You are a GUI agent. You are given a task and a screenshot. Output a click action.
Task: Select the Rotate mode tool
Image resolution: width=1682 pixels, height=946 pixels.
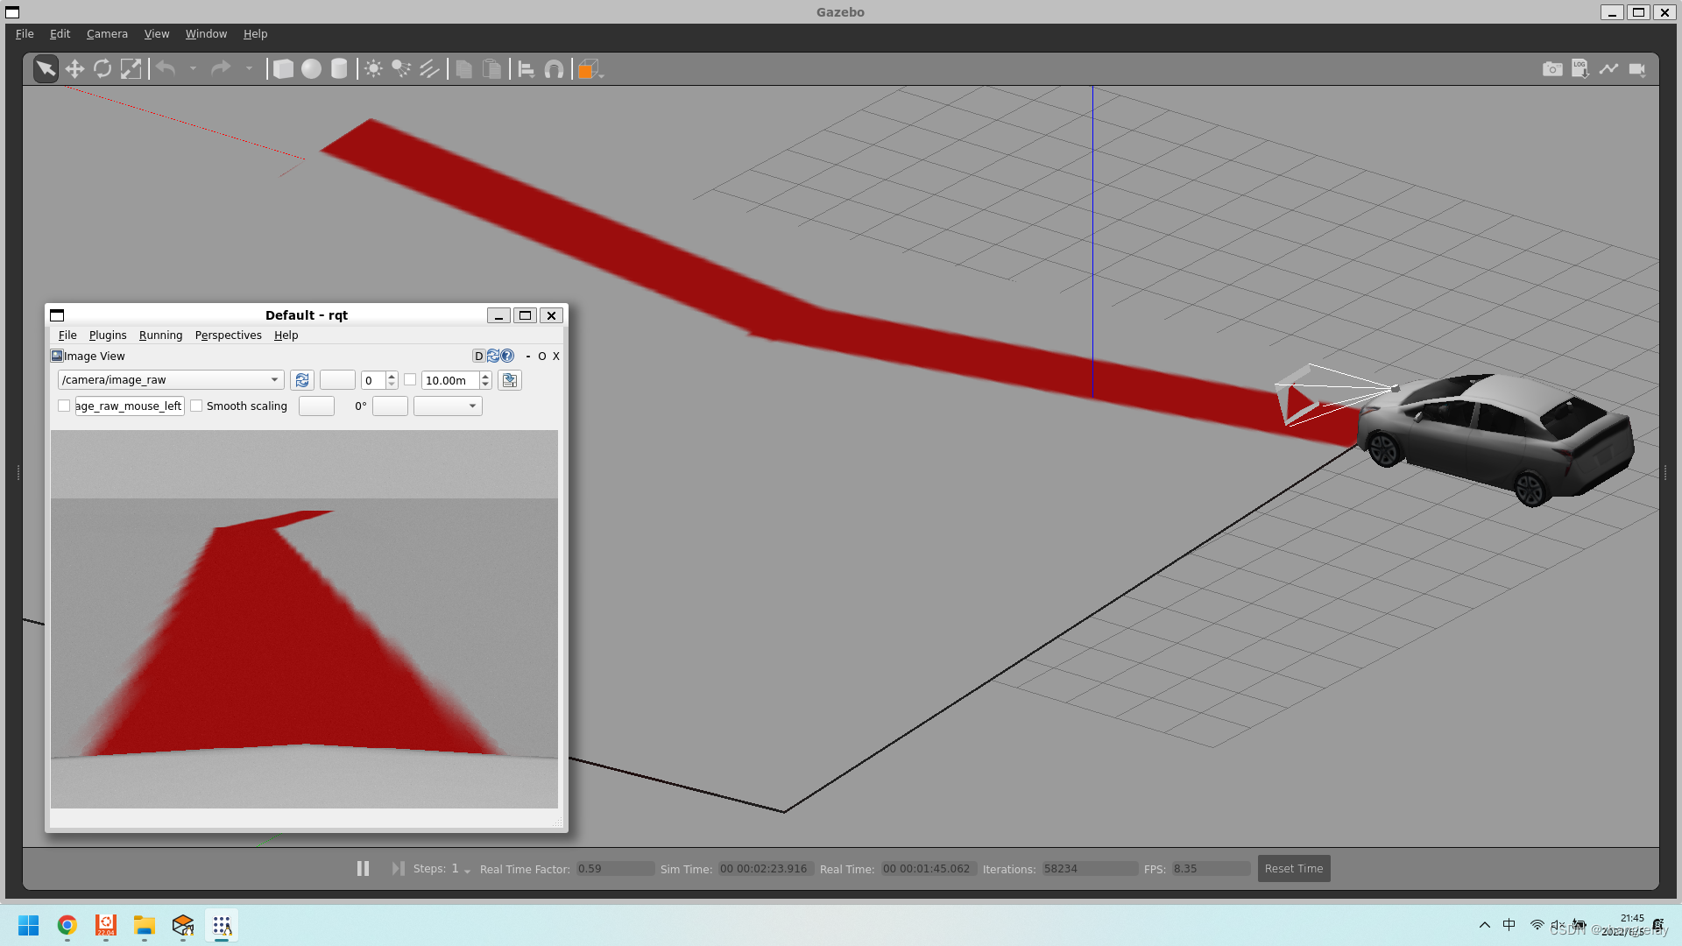point(102,69)
